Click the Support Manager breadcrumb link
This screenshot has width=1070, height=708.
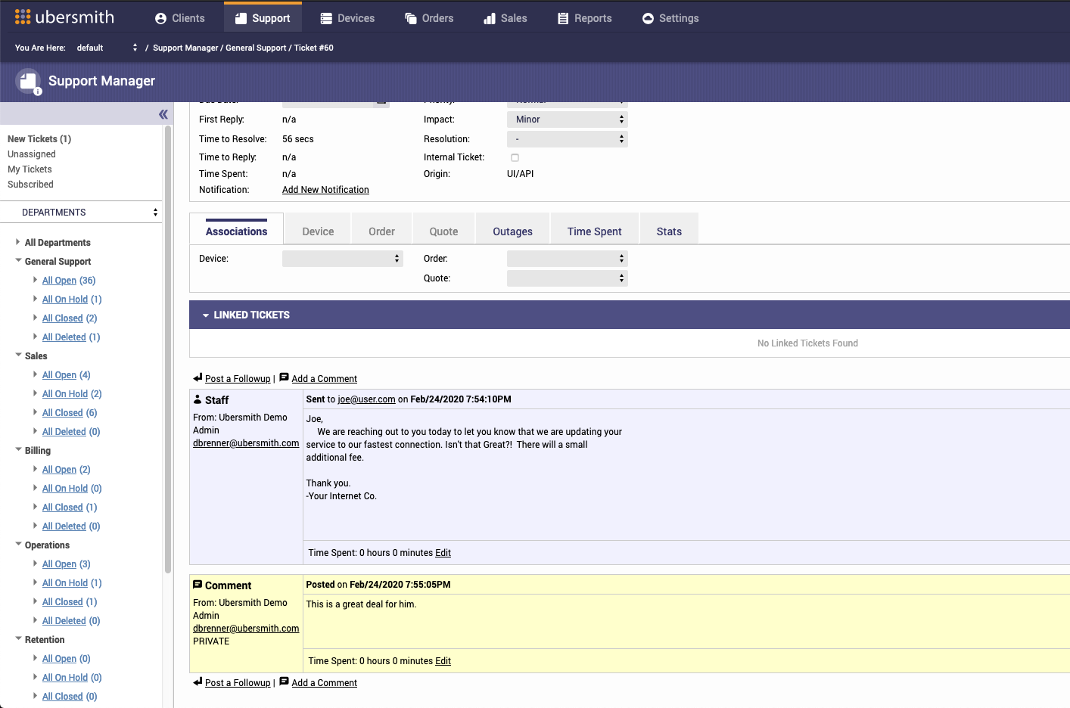click(185, 48)
